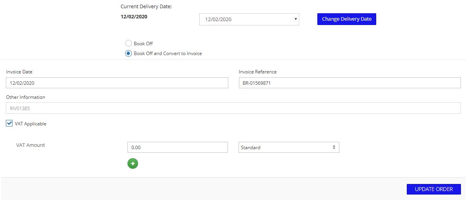Click the Other Information label
468x200 pixels.
pyautogui.click(x=25, y=97)
